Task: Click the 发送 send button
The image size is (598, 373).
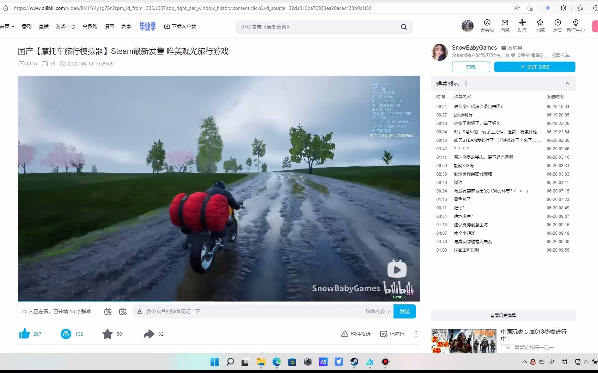Action: (x=405, y=311)
